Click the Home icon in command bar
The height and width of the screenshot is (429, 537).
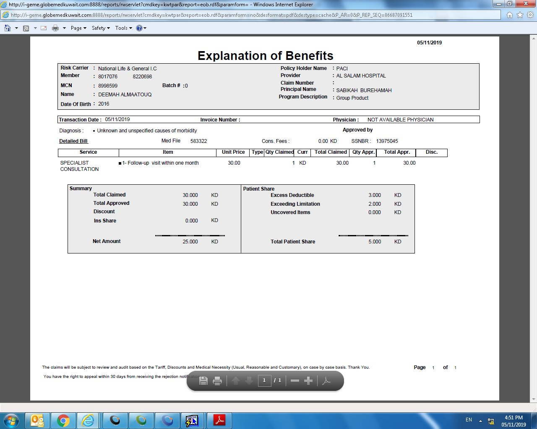[x=8, y=28]
